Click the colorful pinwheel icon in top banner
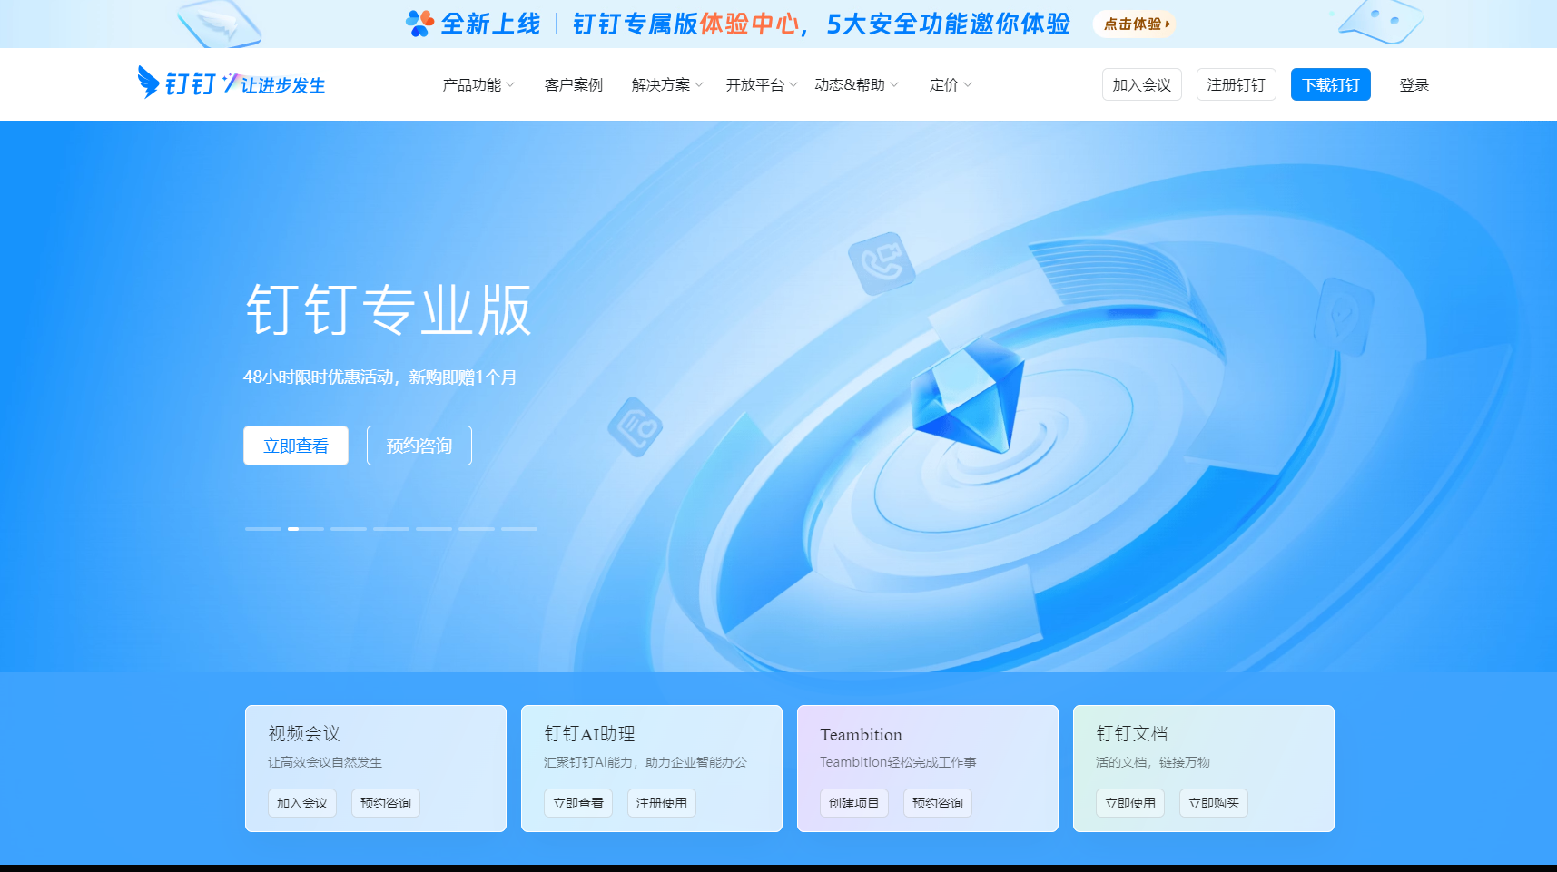This screenshot has height=872, width=1557. point(419,24)
